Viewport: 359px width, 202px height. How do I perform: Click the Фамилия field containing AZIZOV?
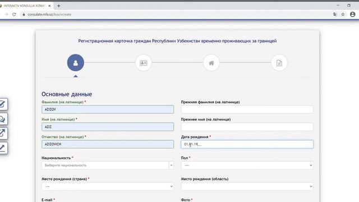point(108,109)
